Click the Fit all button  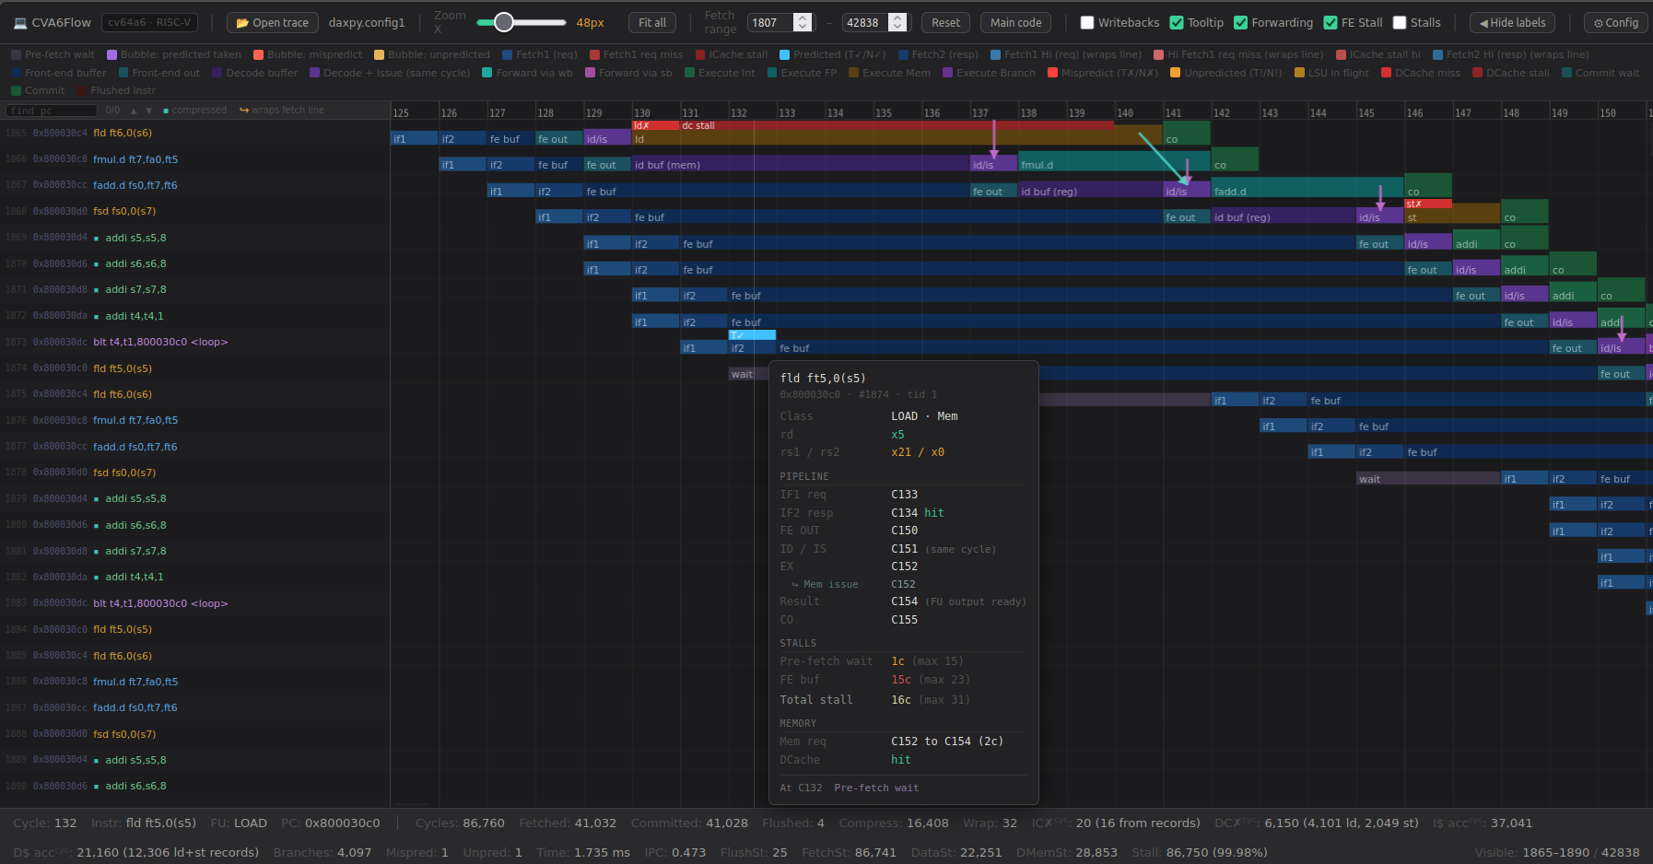652,22
